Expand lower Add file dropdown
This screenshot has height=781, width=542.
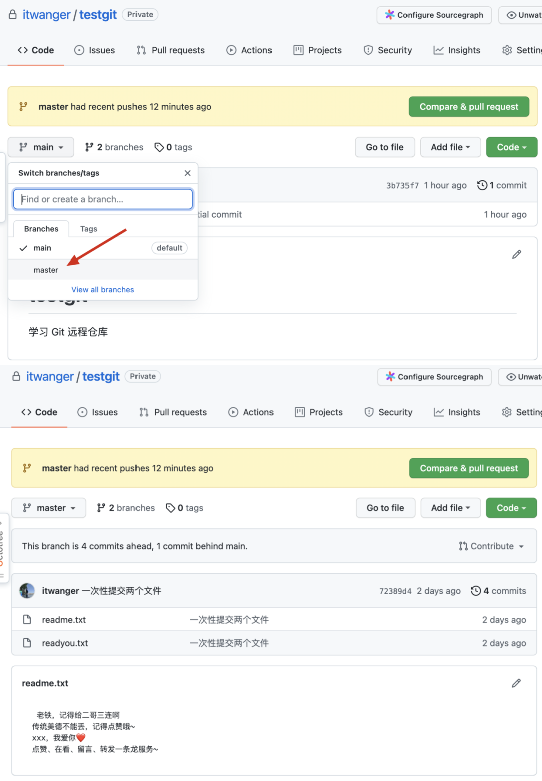pos(450,508)
